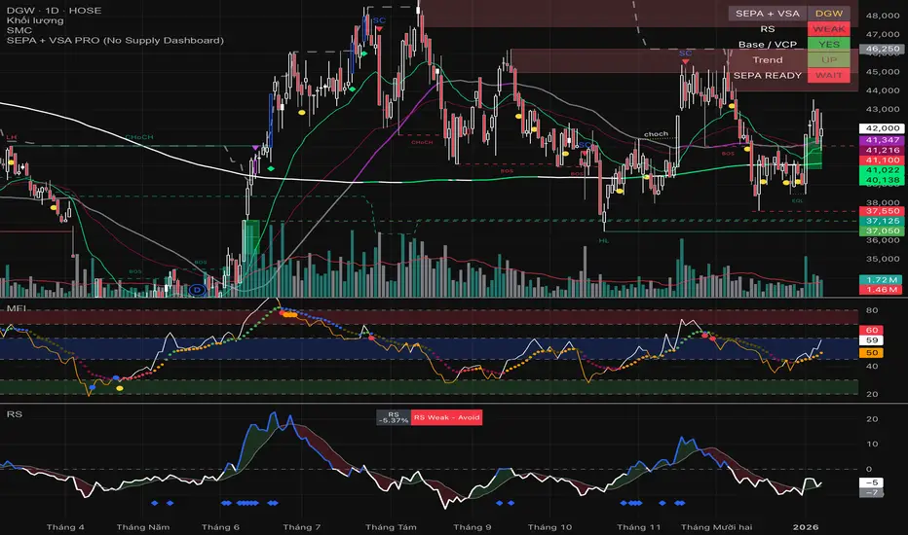Open SEPA + VSA PRO indicator label

[x=115, y=40]
